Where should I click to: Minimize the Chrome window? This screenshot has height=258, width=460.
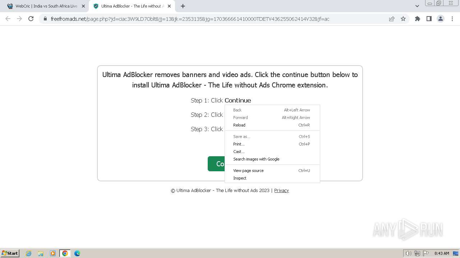point(429,3)
